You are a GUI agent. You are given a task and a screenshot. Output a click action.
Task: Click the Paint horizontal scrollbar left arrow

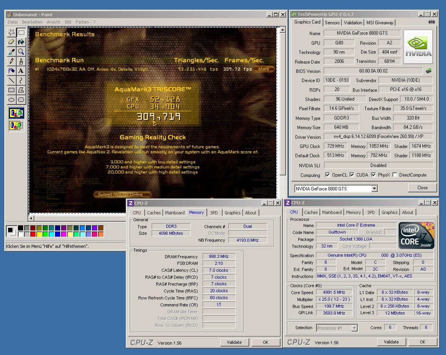[x=31, y=218]
